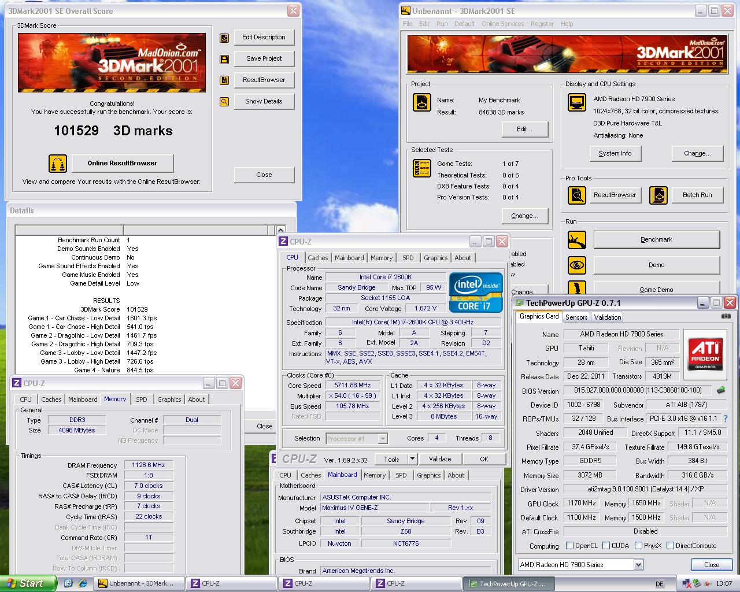
Task: Click the ATI Radeon logo in GPU-Z
Action: 705,353
